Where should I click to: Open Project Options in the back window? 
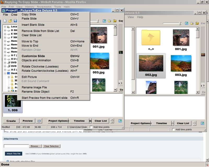click(x=140, y=123)
